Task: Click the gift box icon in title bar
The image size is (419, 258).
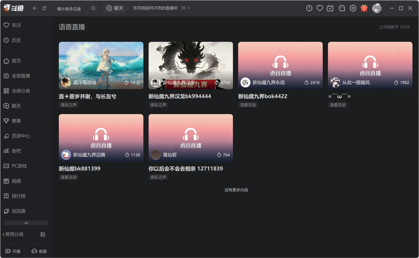Action: [364, 8]
